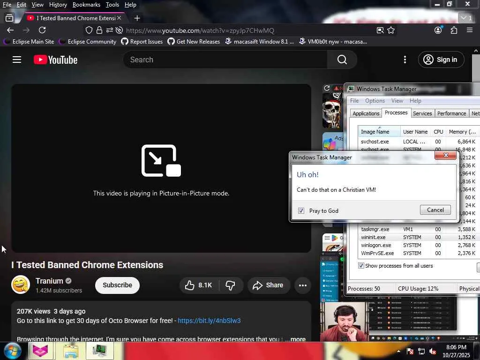Click the autoplay blocked icon in address bar
Viewport: 480px width, 360px height.
coord(120,30)
